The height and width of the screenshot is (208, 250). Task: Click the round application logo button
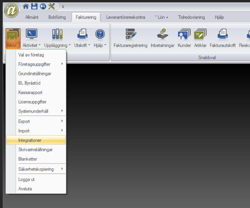[11, 11]
